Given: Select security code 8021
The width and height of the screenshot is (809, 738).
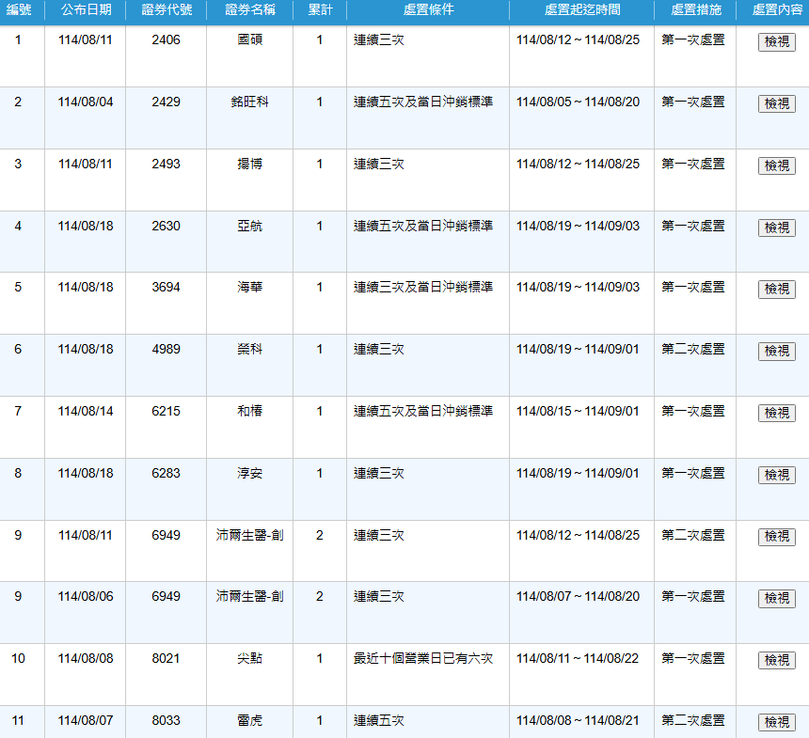Looking at the screenshot, I should point(167,658).
